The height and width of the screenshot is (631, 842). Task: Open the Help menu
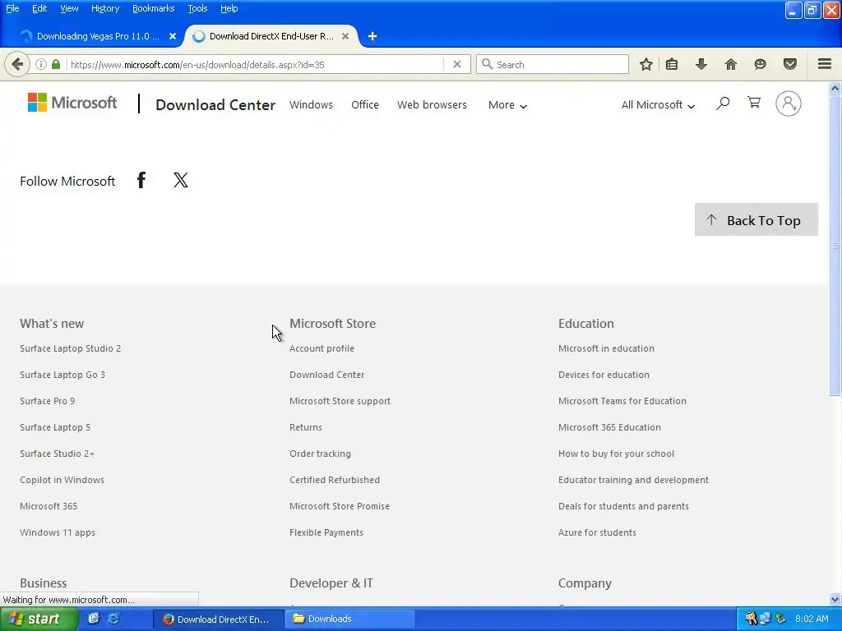229,8
